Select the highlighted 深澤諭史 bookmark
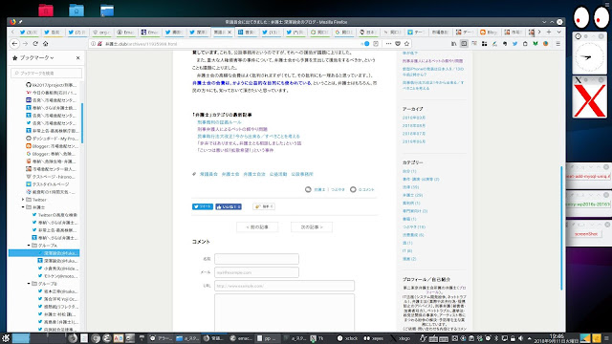Image resolution: width=612 pixels, height=344 pixels. click(x=44, y=253)
